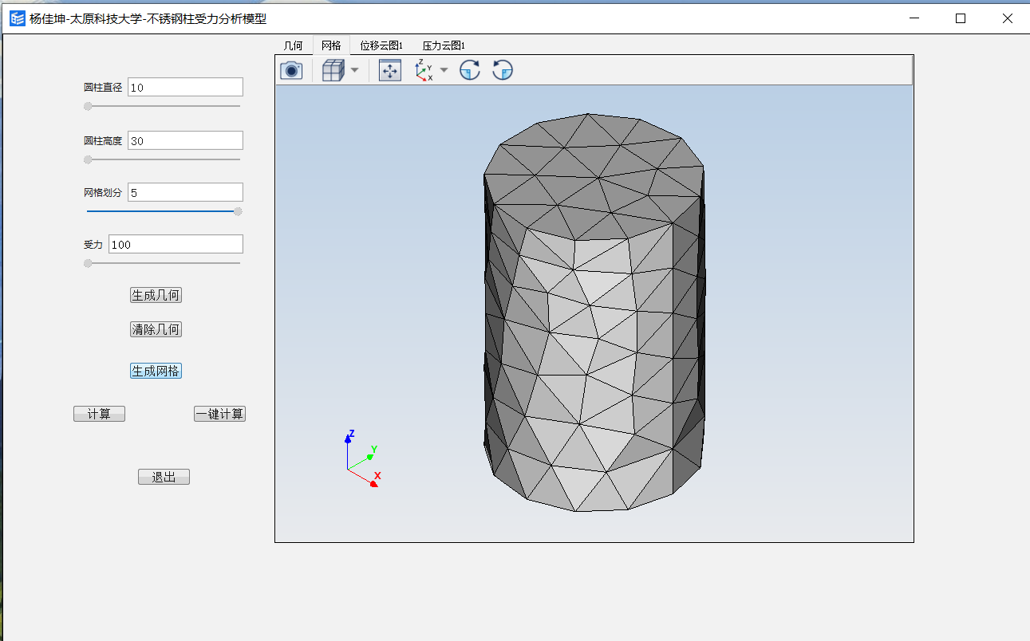Click the application logo in the title bar
The width and height of the screenshot is (1030, 641).
coord(18,18)
